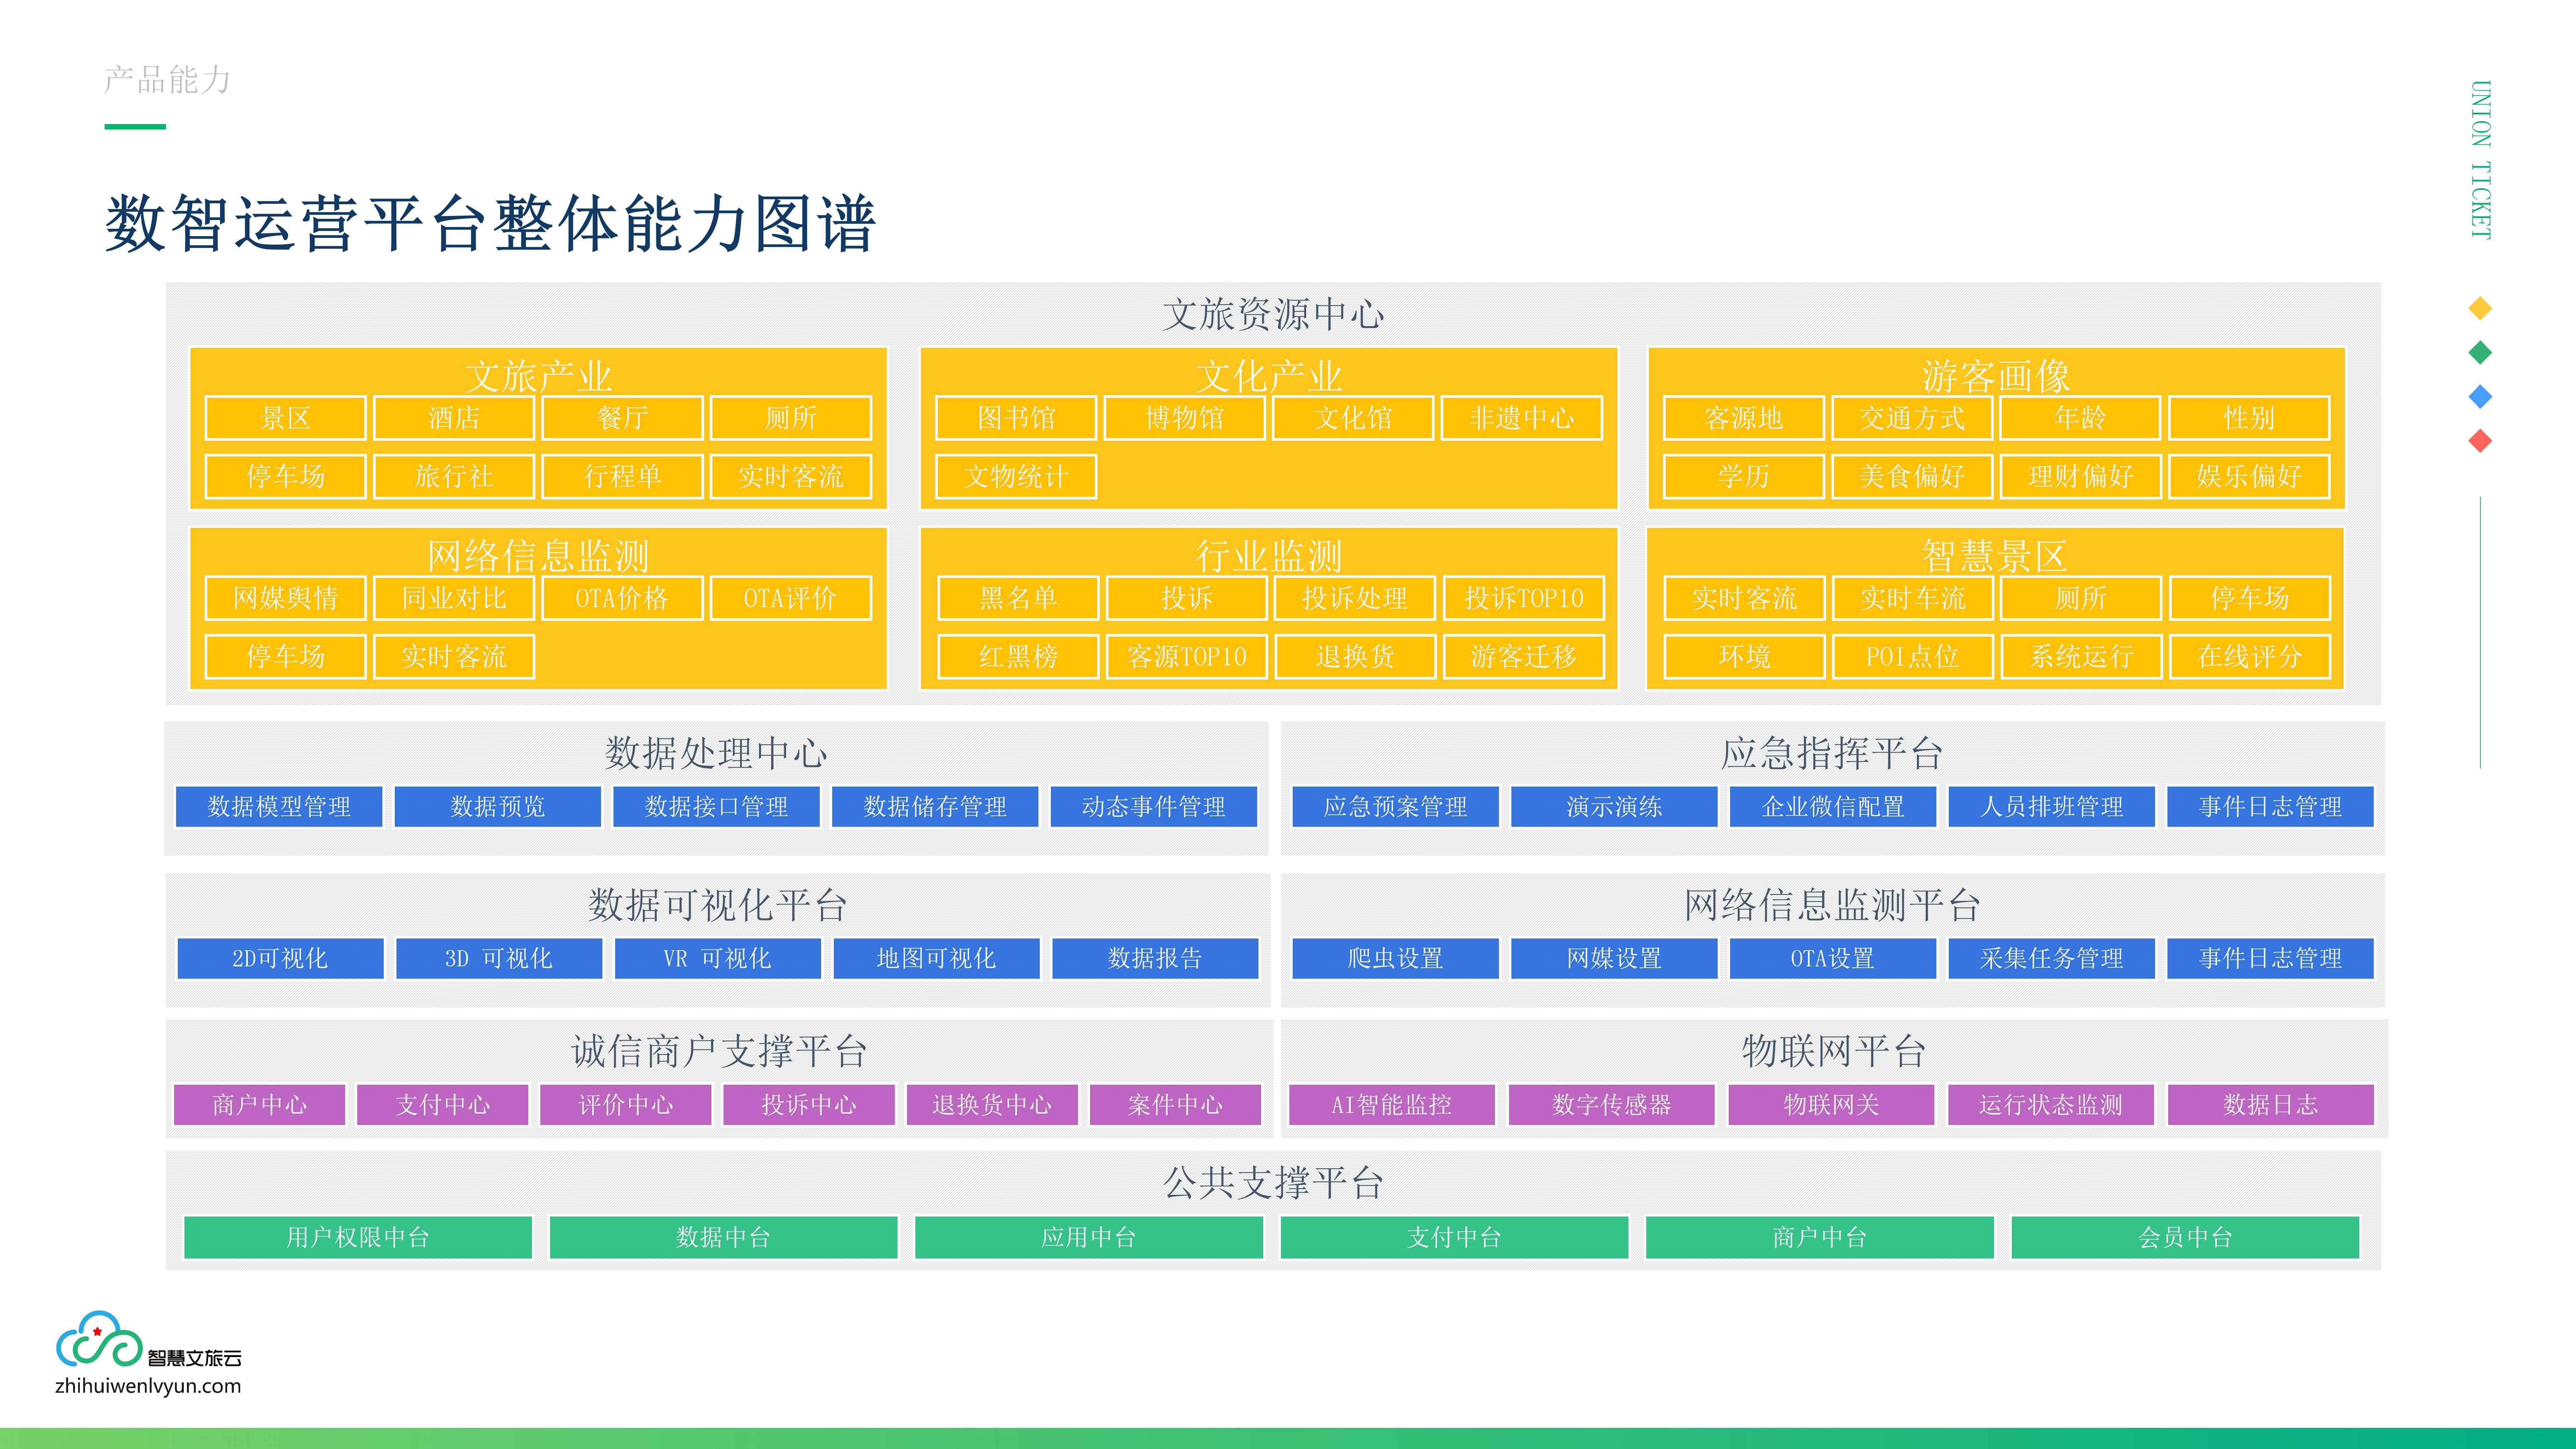Click the 投诉处理 box
The height and width of the screenshot is (1449, 2576).
click(x=1355, y=598)
